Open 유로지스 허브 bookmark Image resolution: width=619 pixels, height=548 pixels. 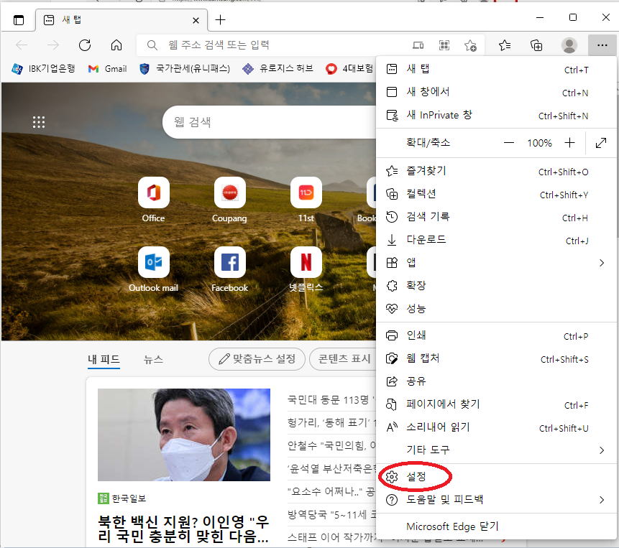278,69
